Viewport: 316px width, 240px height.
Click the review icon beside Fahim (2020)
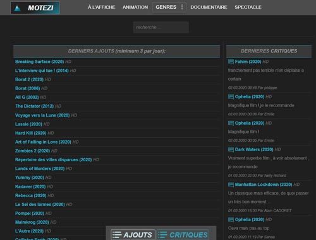pos(231,62)
